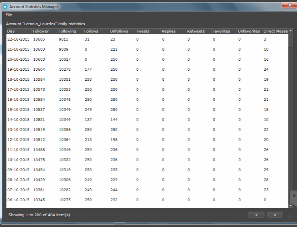Viewport: 297px width, 227px height.
Task: Click the Twitter bird app icon
Action: (5, 7)
